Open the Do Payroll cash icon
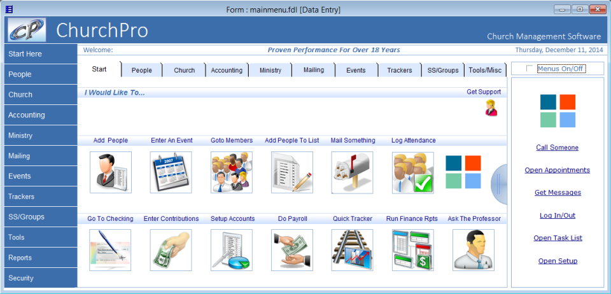Image resolution: width=611 pixels, height=294 pixels. click(x=292, y=250)
